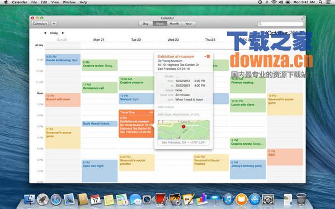Toggle all-day checkbox in event popover
Viewport: 335px width, 209px height.
tap(177, 76)
